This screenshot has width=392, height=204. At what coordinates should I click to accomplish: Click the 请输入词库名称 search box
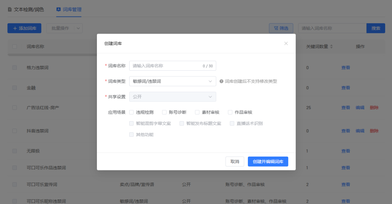(x=332, y=28)
